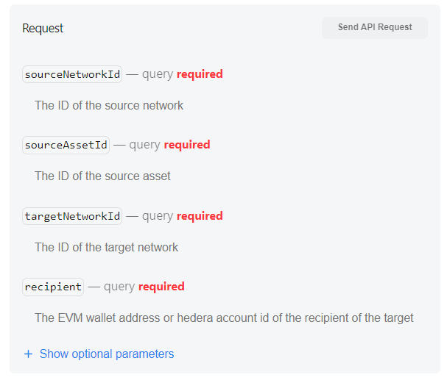The image size is (447, 380).
Task: Click the required label next to recipient
Action: click(x=161, y=287)
